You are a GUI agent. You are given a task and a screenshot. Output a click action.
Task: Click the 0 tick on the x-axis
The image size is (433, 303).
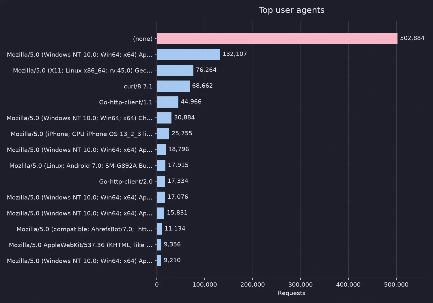pos(157,285)
